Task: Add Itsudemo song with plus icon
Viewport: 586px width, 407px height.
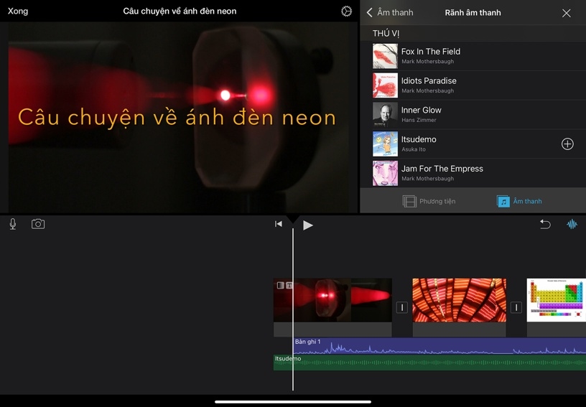Action: pyautogui.click(x=567, y=144)
